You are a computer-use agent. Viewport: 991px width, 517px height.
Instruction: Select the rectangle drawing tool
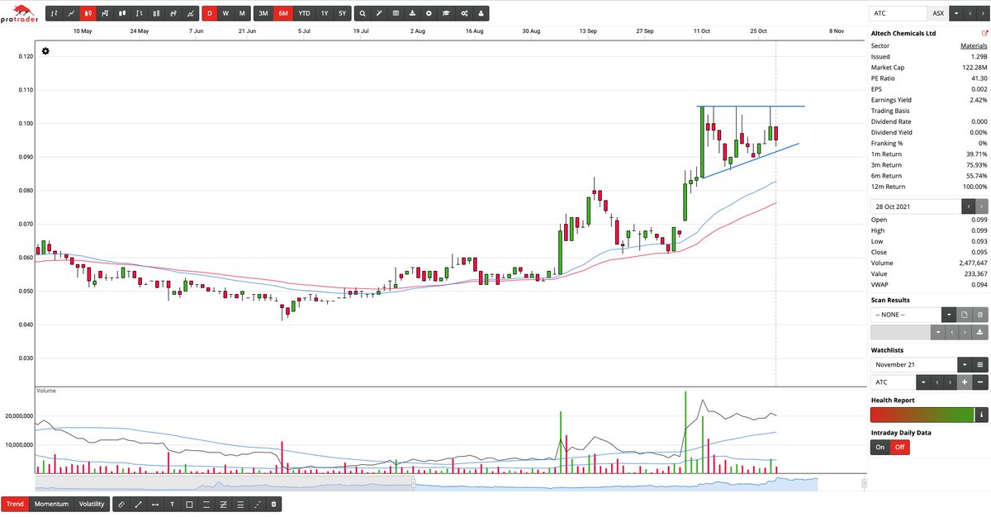189,504
